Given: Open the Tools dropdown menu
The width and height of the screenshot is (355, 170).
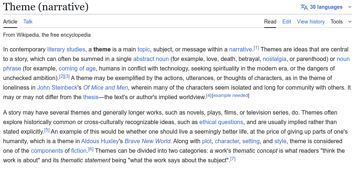Looking at the screenshot, I should [x=341, y=22].
